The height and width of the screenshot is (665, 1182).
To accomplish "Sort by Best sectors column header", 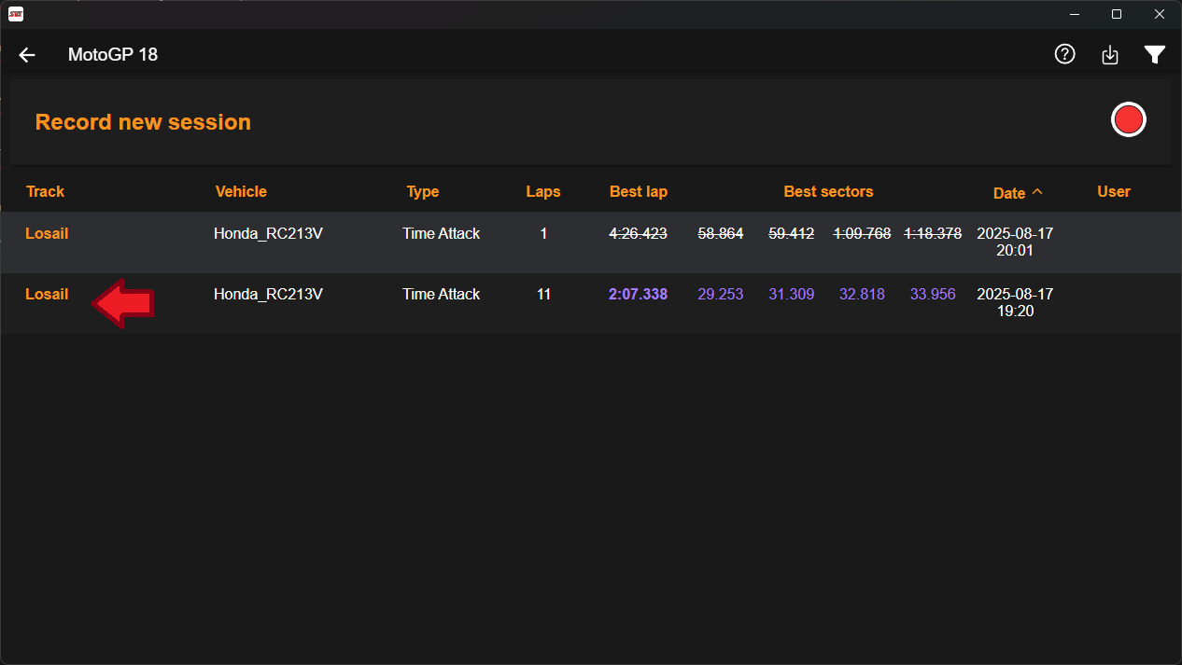I will [828, 191].
